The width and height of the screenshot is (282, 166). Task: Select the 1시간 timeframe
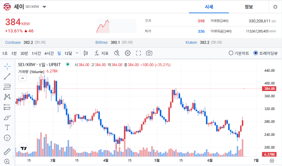tap(36, 53)
